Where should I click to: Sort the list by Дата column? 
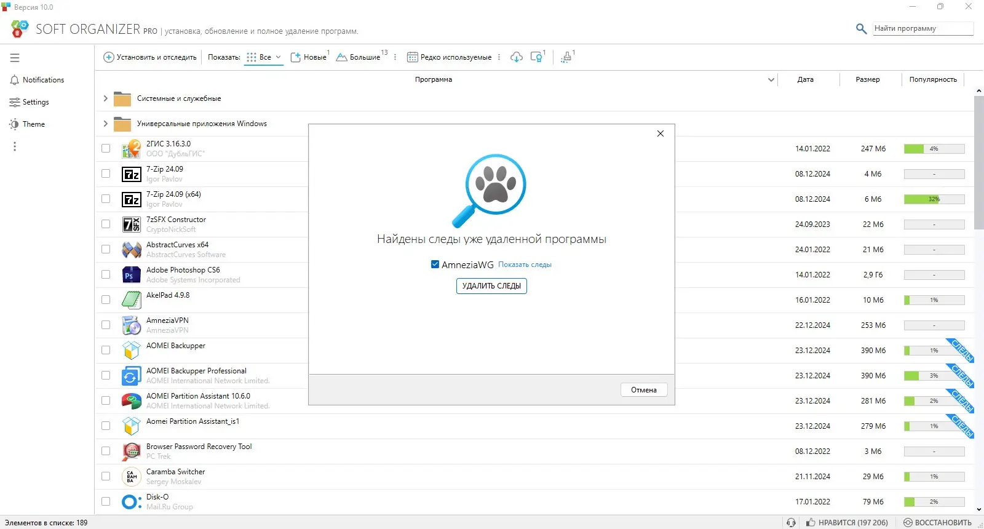pyautogui.click(x=806, y=79)
